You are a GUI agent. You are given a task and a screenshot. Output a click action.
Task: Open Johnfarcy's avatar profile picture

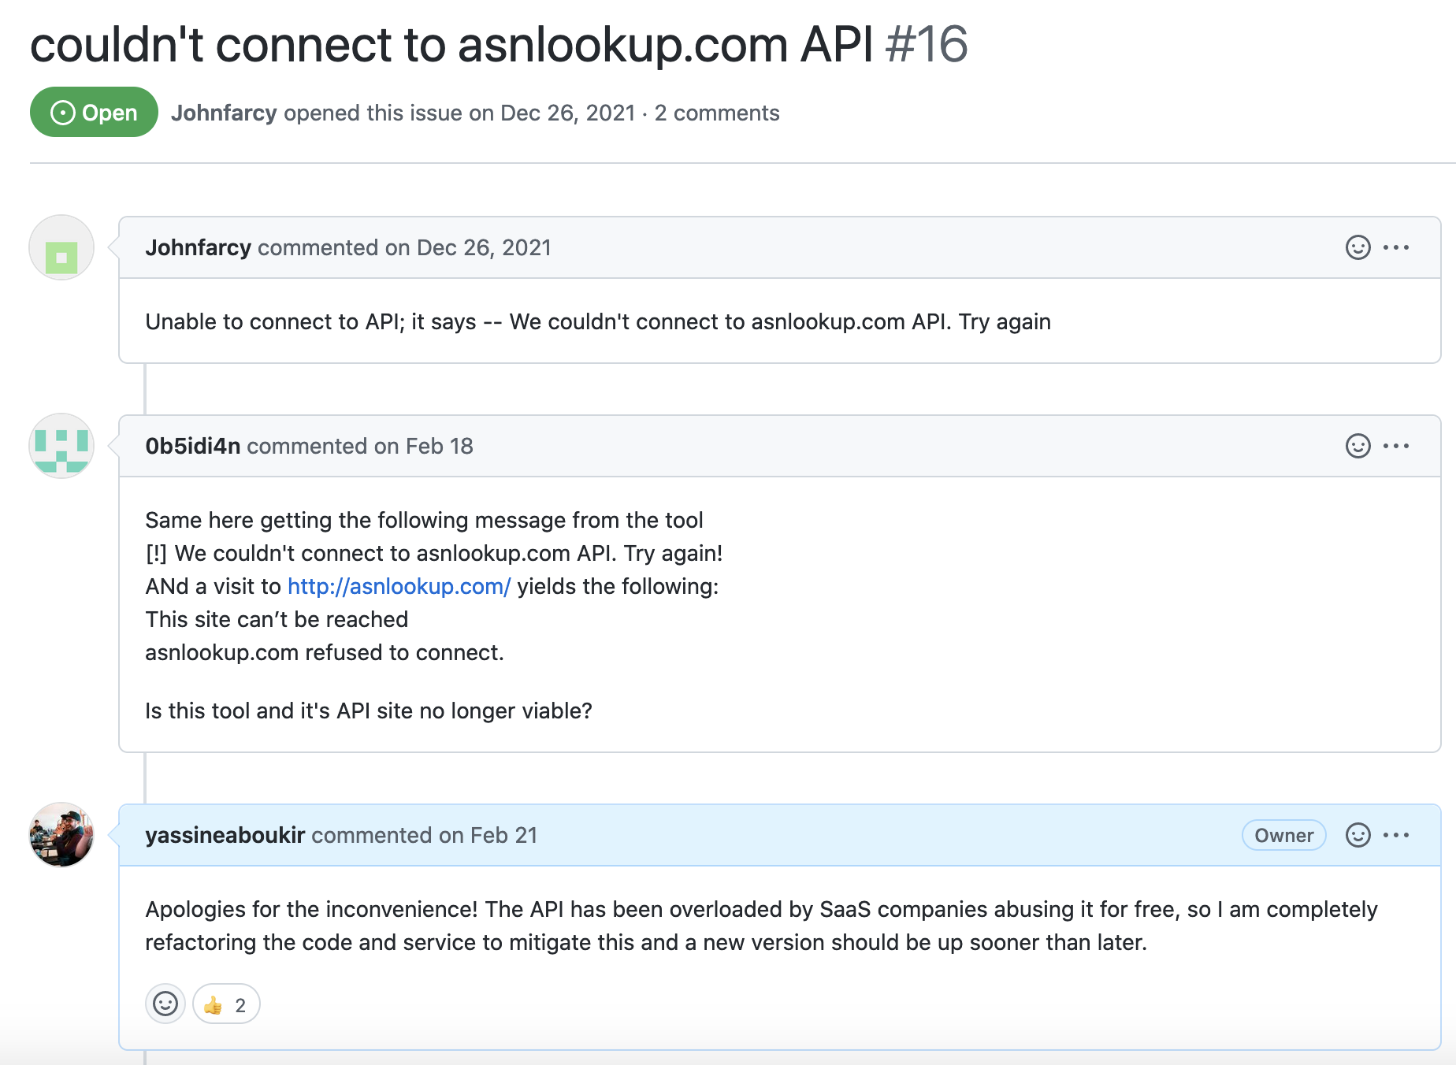pyautogui.click(x=61, y=247)
